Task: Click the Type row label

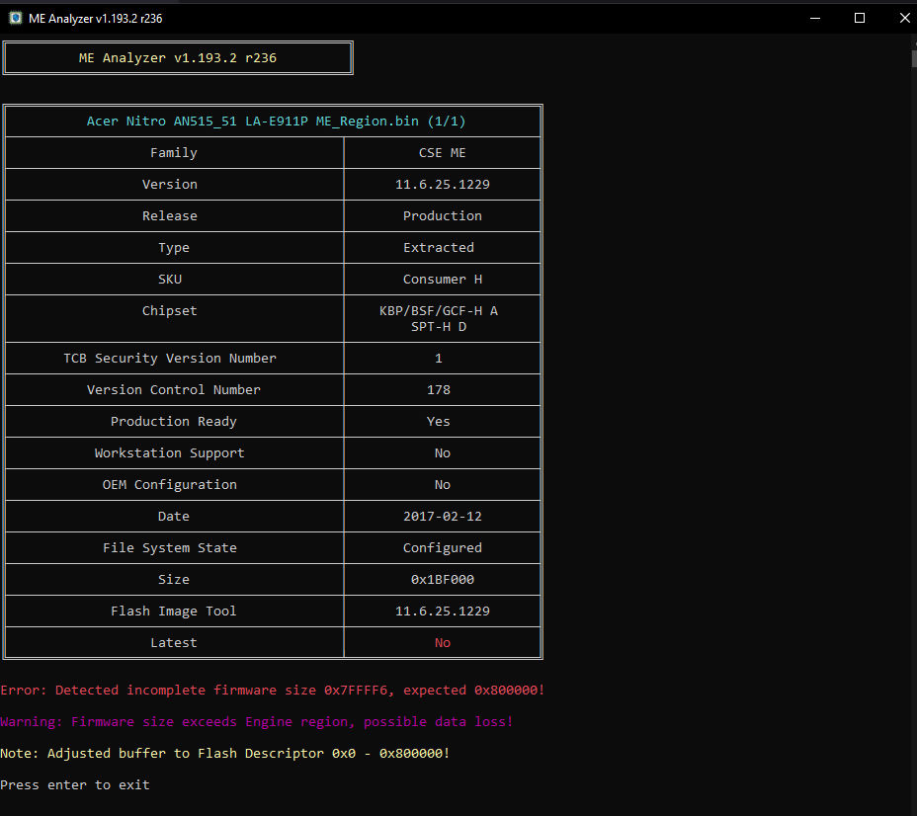Action: click(x=174, y=247)
